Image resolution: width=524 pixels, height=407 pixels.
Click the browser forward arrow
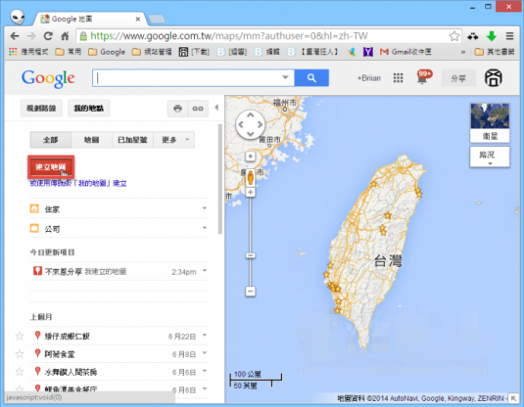tap(31, 36)
